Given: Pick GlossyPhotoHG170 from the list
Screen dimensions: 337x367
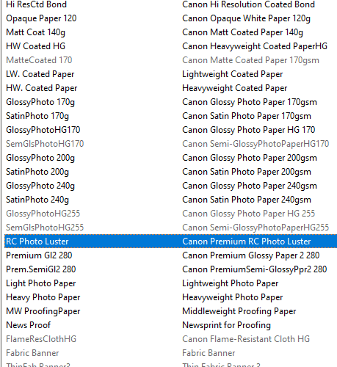Looking at the screenshot, I should 170,130.
